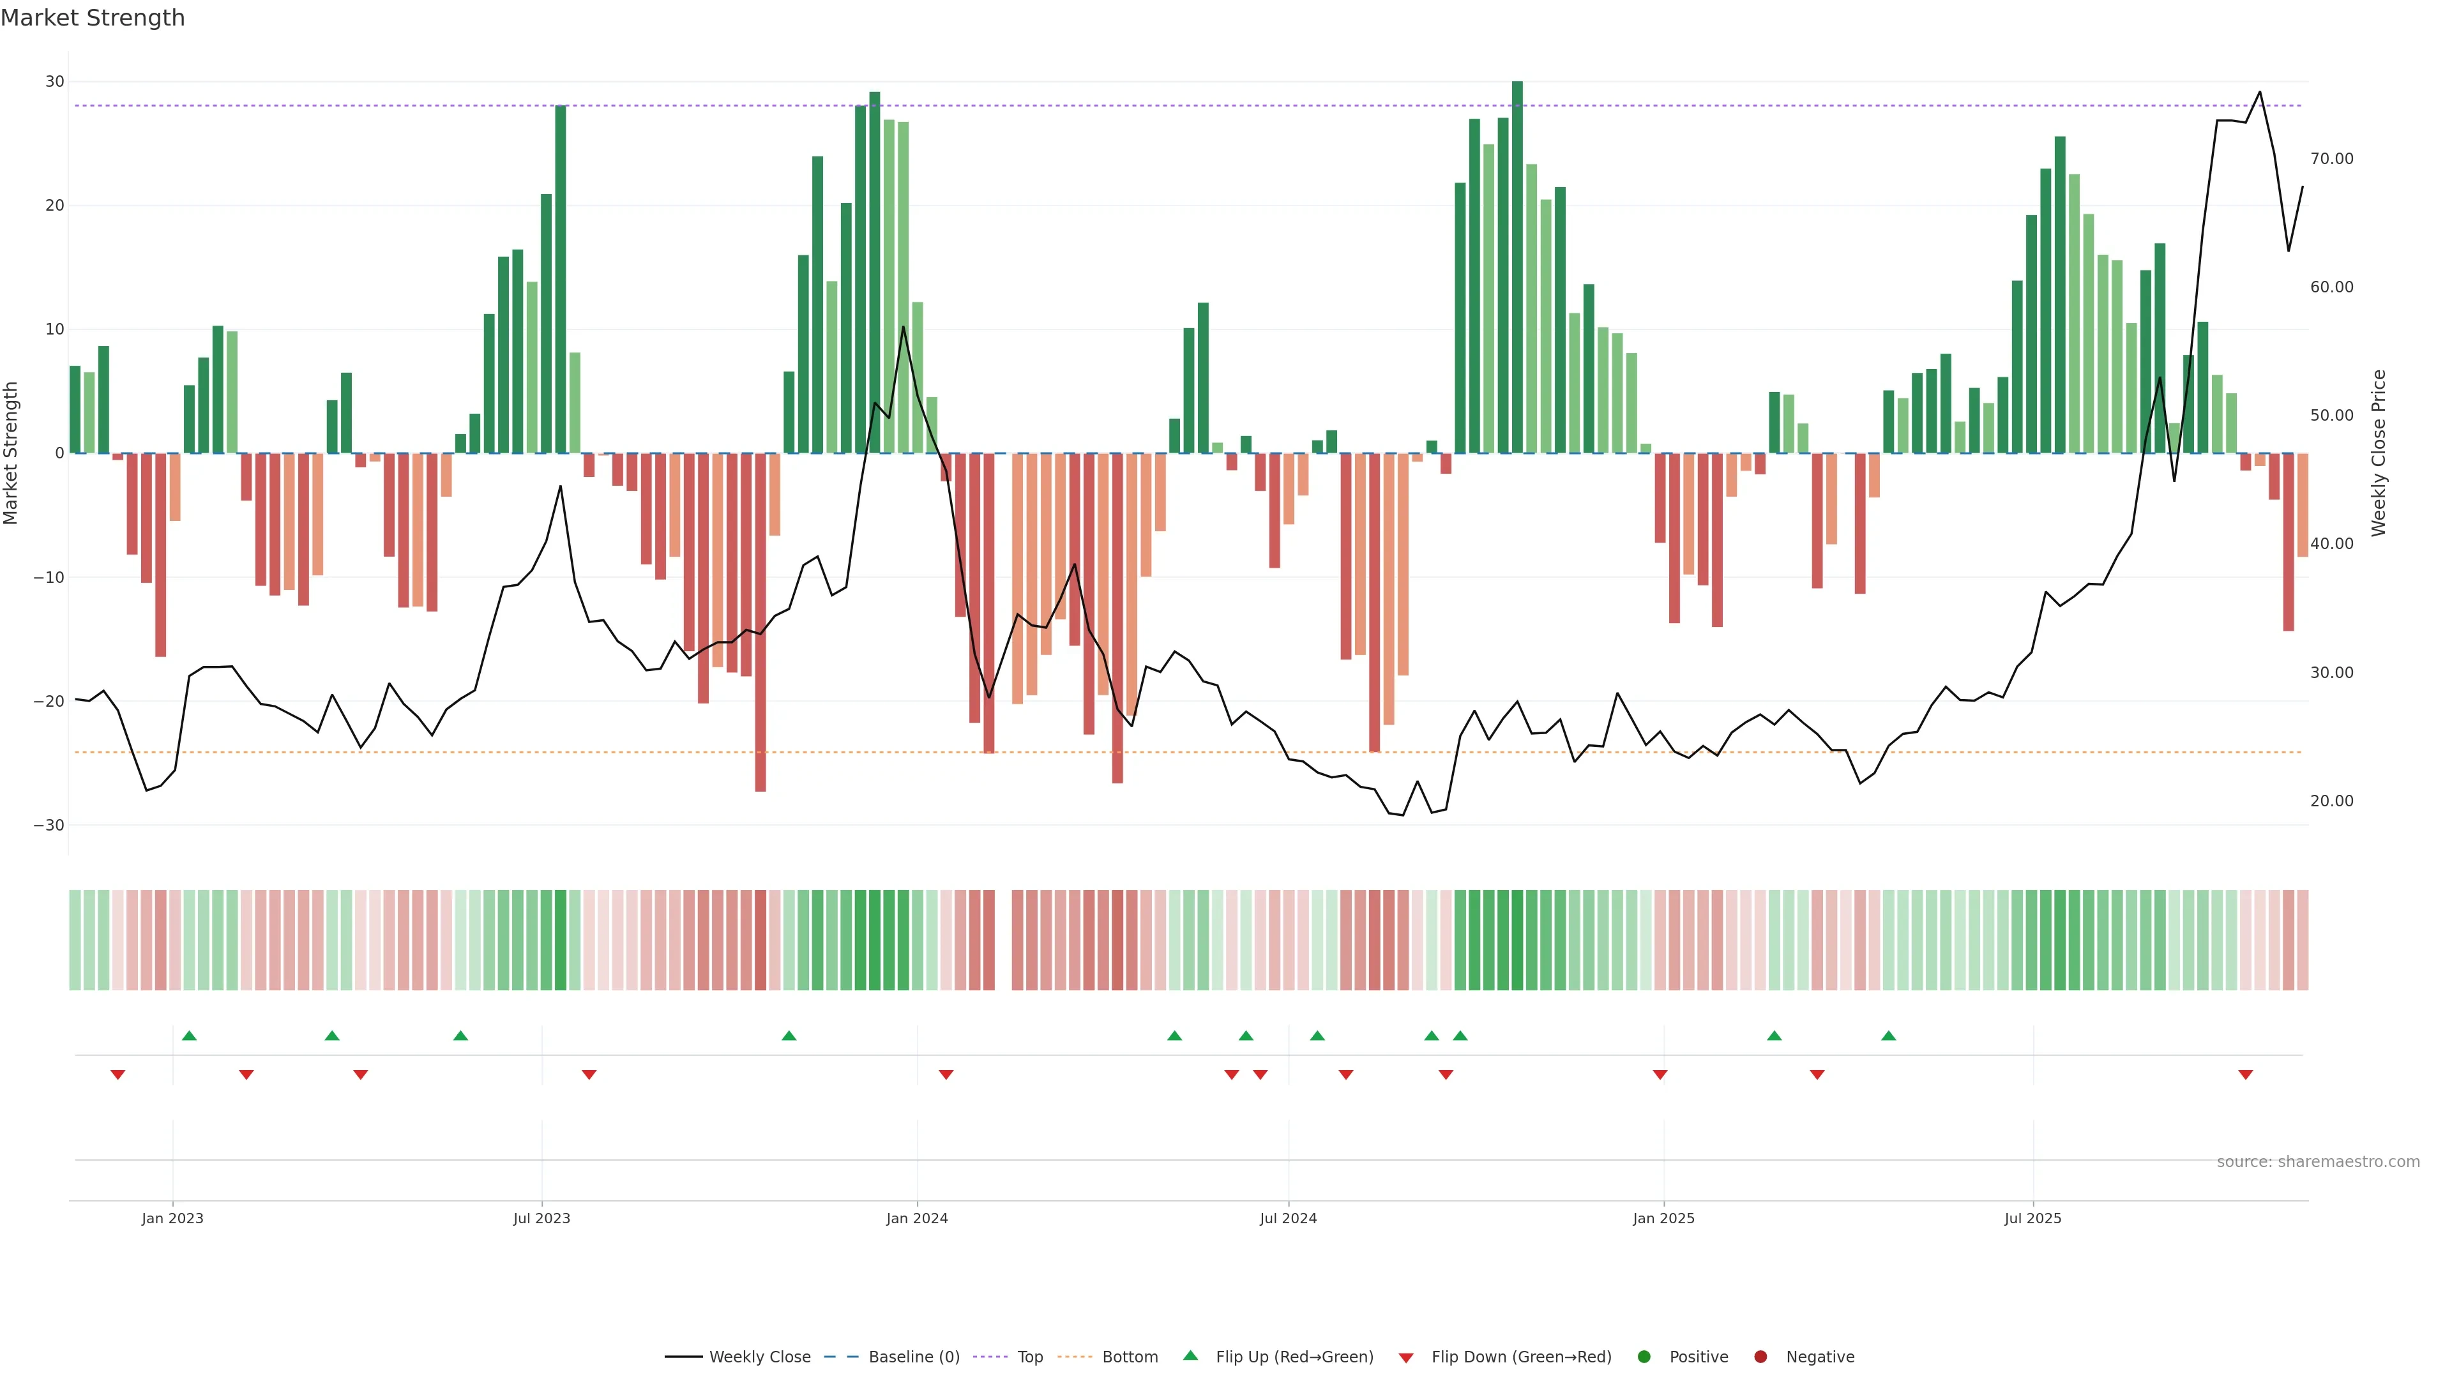Click the Flip Up green triangle legend icon
This screenshot has height=1379, width=2452.
click(1190, 1355)
